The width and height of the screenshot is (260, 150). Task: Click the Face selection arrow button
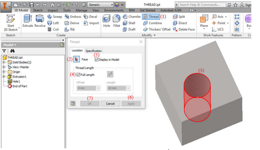point(76,59)
